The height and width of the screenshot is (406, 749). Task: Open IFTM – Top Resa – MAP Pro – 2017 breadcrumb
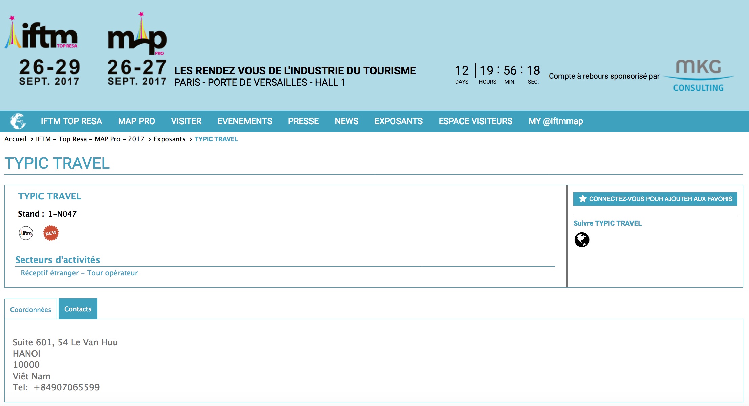(x=90, y=139)
